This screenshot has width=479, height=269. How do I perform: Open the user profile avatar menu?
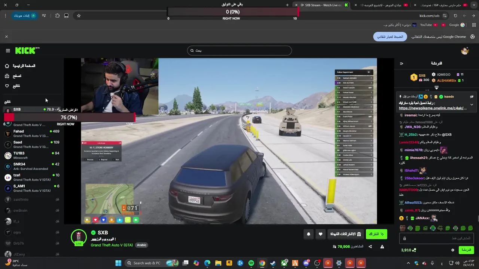point(465,51)
